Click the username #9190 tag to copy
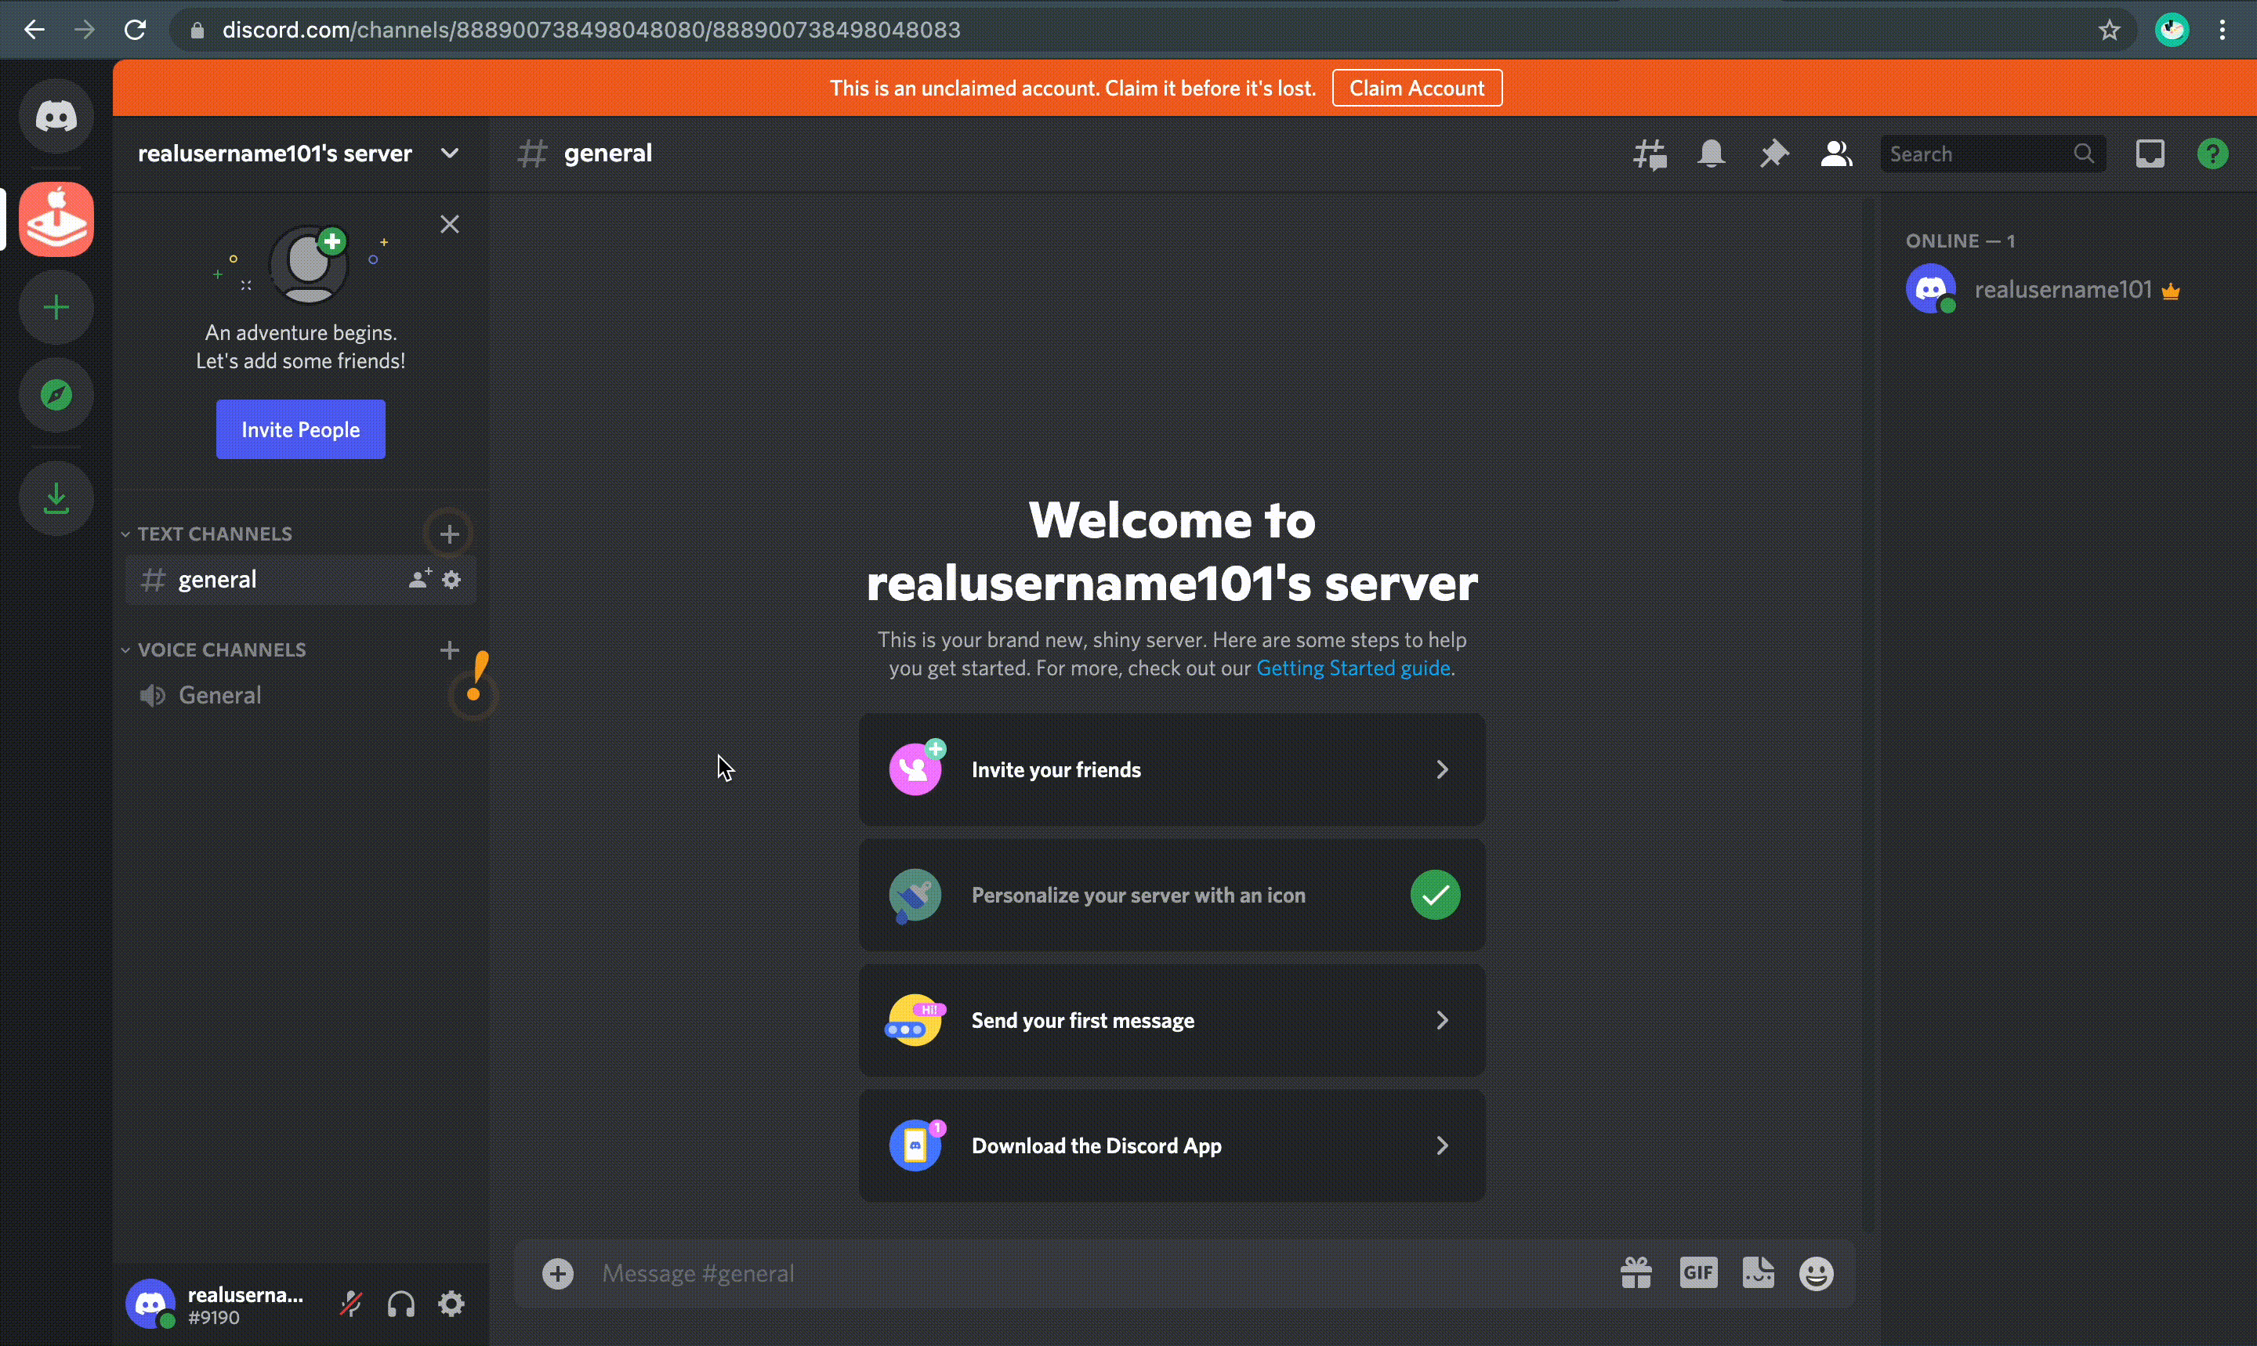This screenshot has height=1346, width=2257. pos(214,1318)
